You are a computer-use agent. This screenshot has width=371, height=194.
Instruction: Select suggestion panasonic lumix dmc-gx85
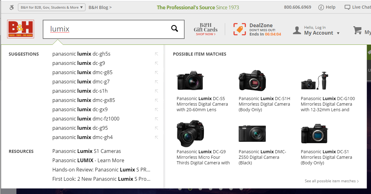point(84,100)
